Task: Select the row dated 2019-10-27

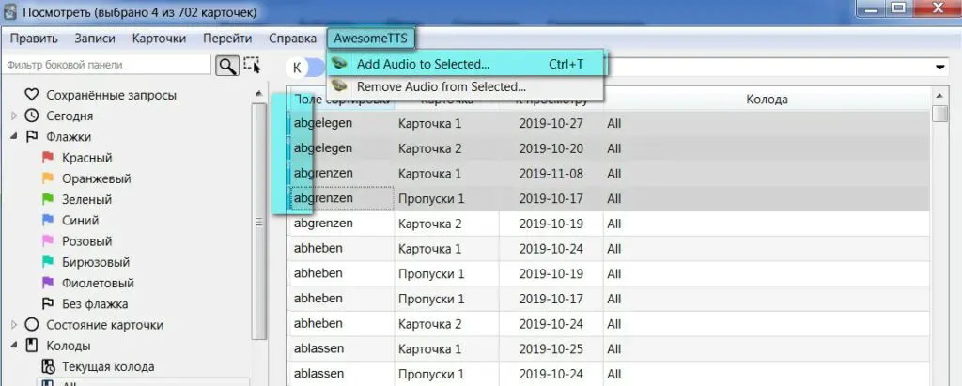Action: tap(608, 123)
